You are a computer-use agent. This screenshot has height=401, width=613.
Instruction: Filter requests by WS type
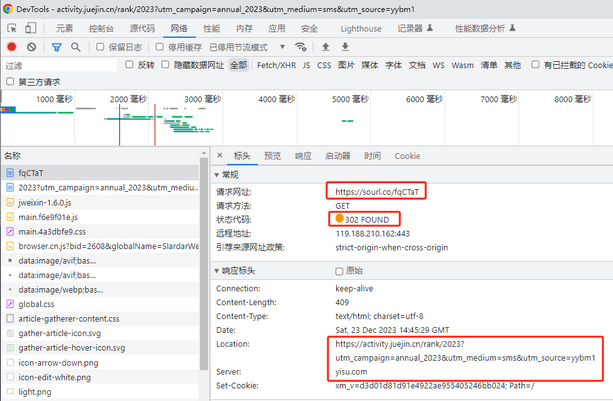438,66
